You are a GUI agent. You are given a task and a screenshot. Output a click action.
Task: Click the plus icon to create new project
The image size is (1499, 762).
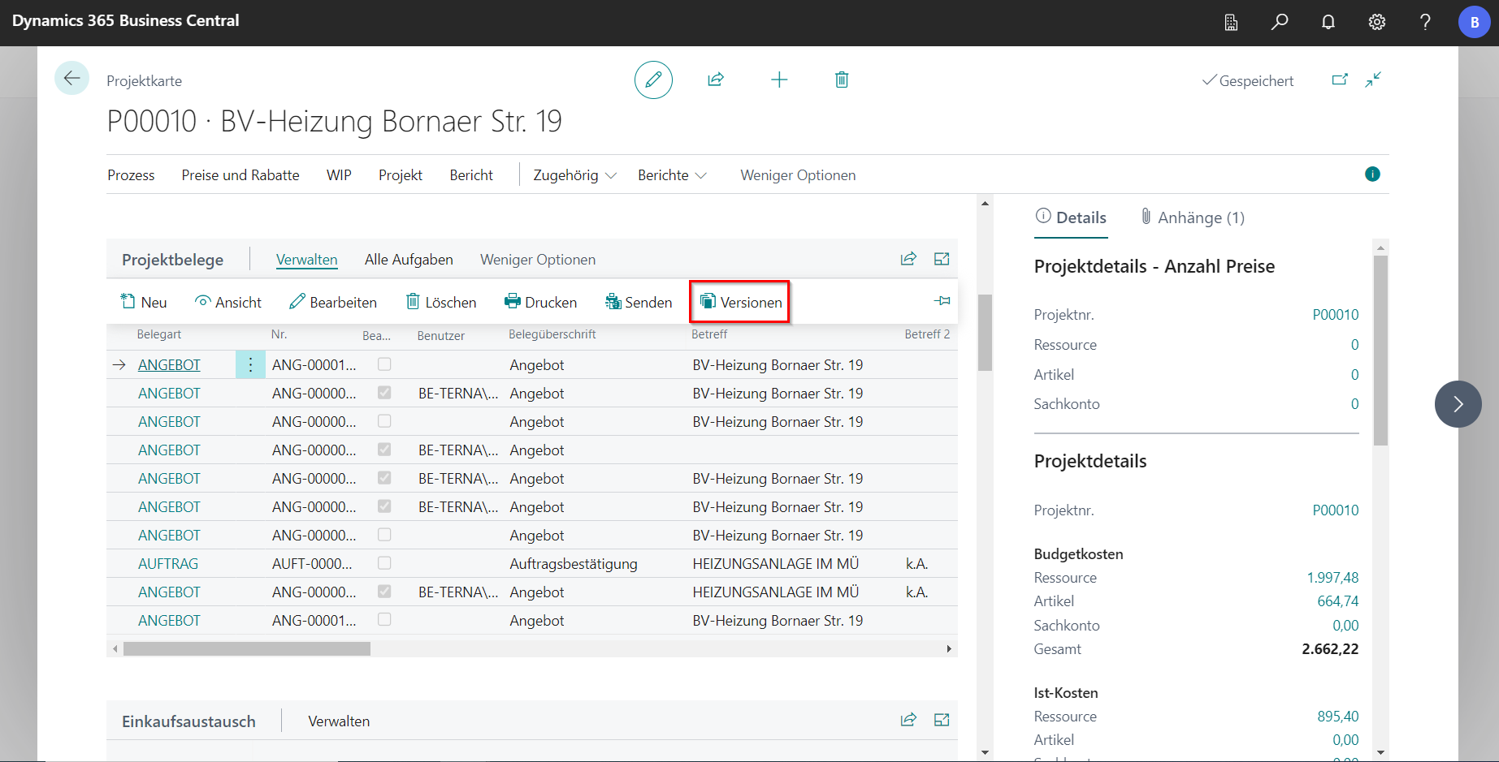[x=779, y=80]
